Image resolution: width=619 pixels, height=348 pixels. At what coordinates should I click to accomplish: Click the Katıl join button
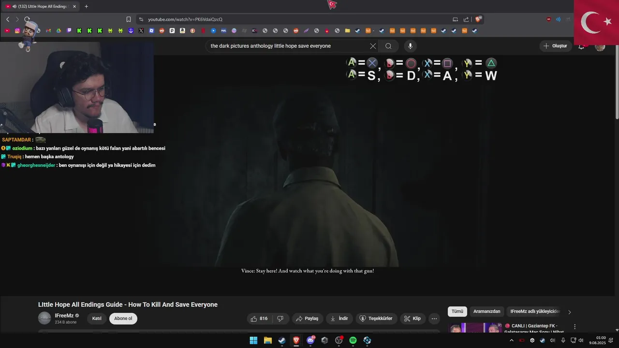(x=97, y=319)
